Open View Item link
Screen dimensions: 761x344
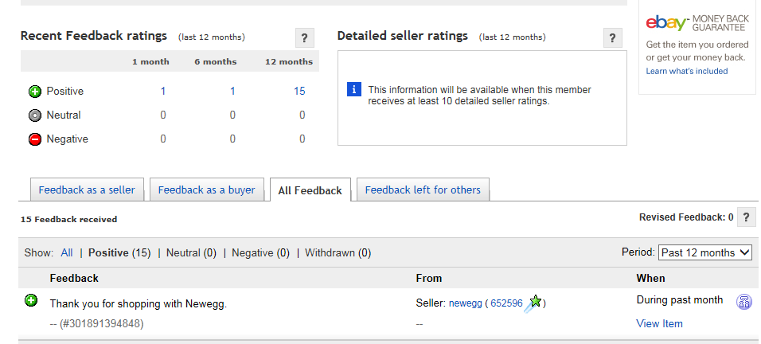pyautogui.click(x=659, y=323)
